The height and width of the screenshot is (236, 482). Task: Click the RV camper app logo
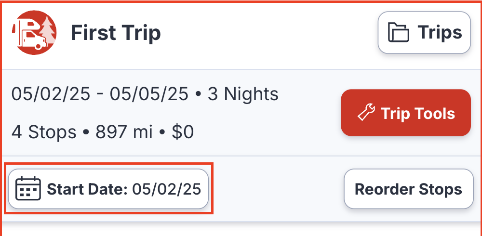[34, 32]
